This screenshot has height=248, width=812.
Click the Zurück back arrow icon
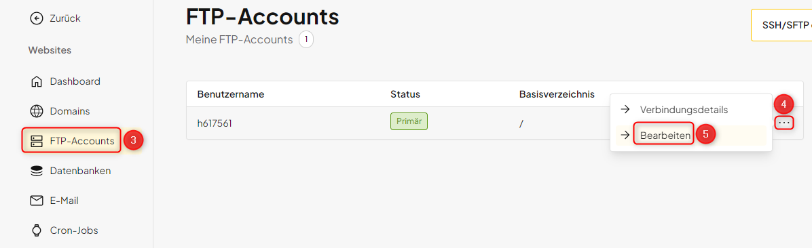(x=36, y=18)
